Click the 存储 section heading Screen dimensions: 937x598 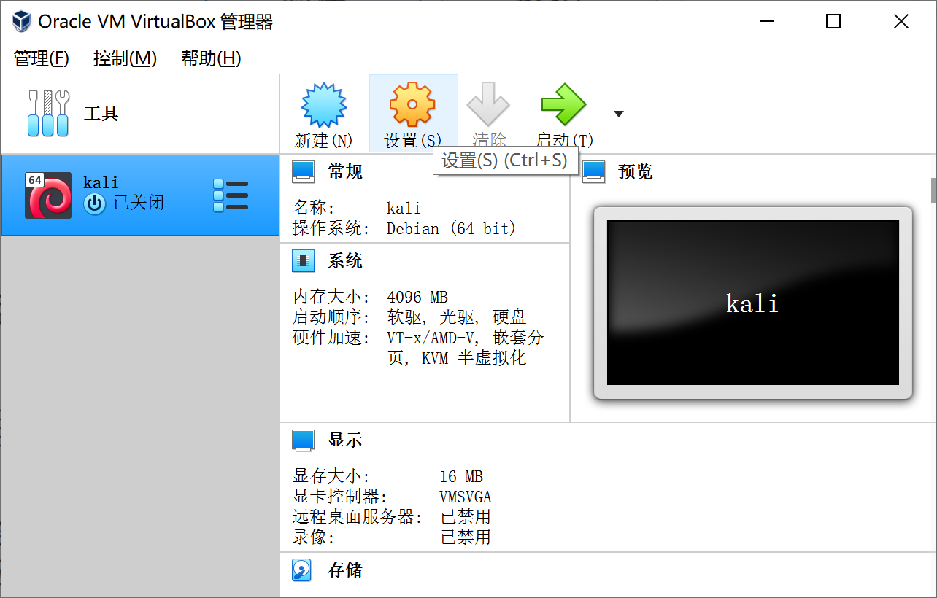(345, 570)
